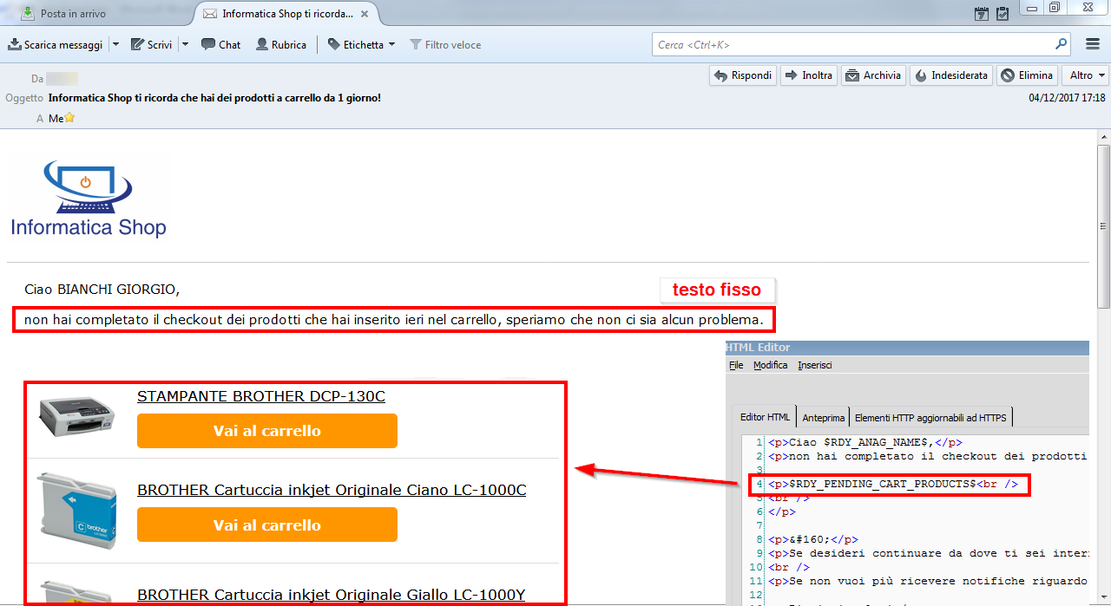Viewport: 1111px width, 606px height.
Task: Open STAMPANTE BROTHER DCP-130C product link
Action: coord(261,396)
